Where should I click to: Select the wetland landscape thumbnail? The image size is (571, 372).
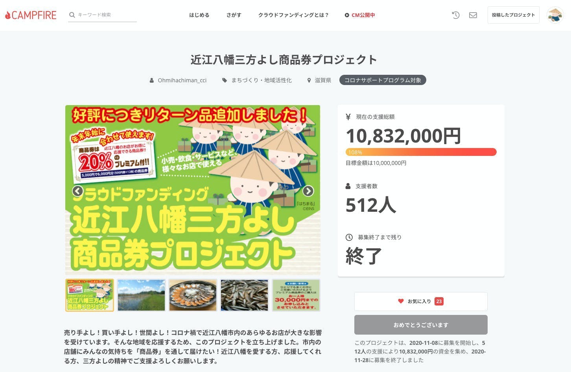coord(141,295)
